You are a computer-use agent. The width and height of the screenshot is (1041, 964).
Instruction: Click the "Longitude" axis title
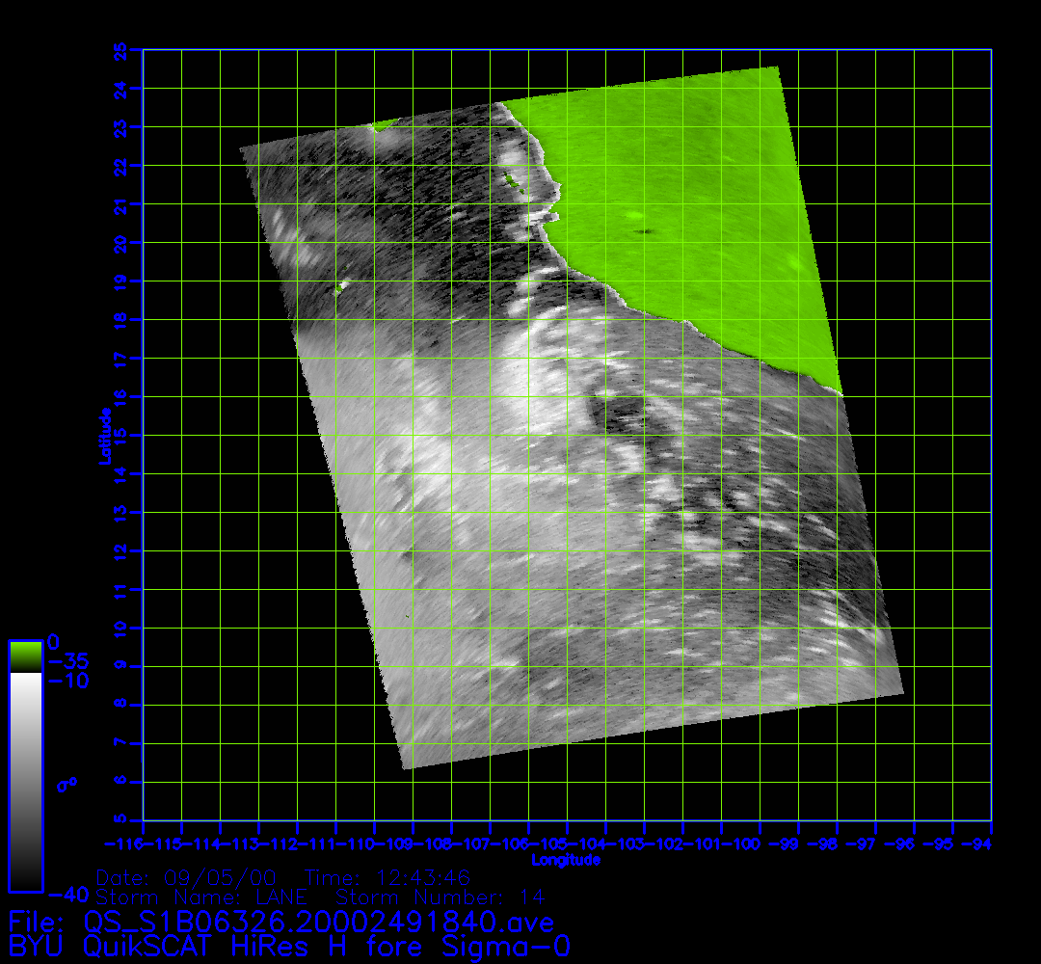coord(566,860)
